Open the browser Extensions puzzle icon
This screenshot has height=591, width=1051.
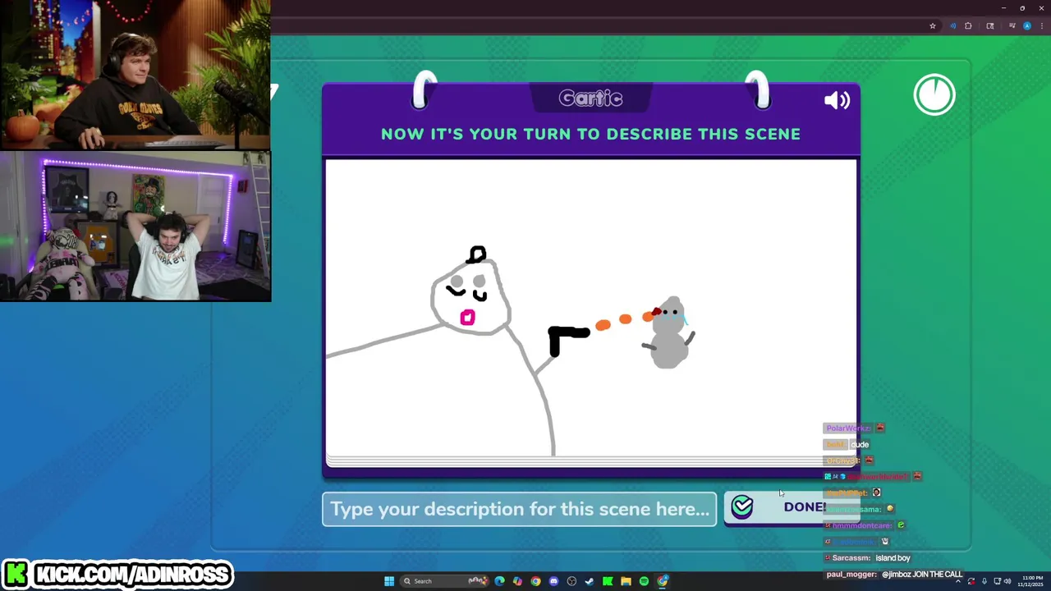coord(968,25)
